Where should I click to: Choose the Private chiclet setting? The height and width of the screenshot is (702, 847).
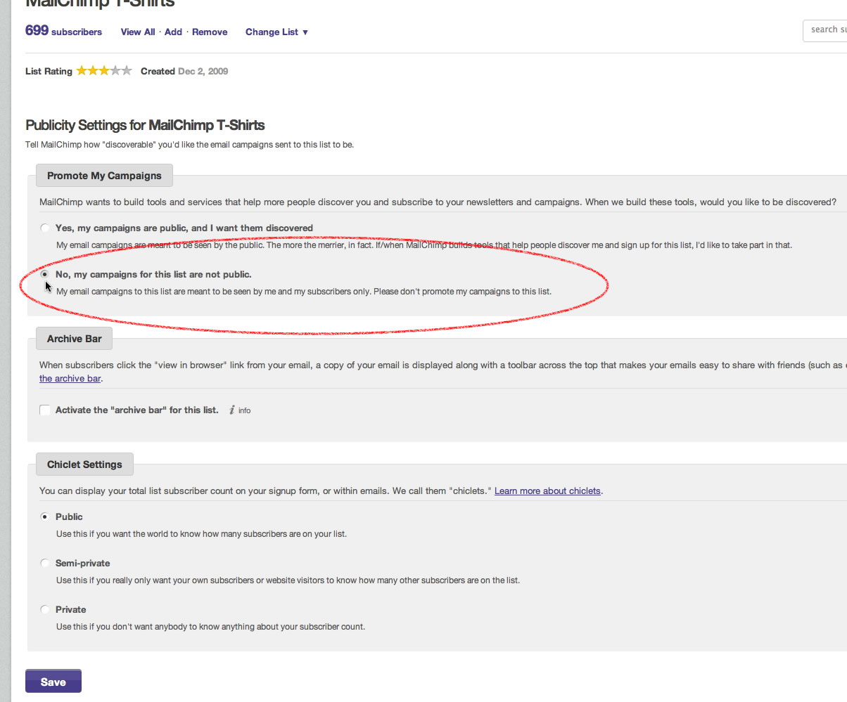[46, 610]
